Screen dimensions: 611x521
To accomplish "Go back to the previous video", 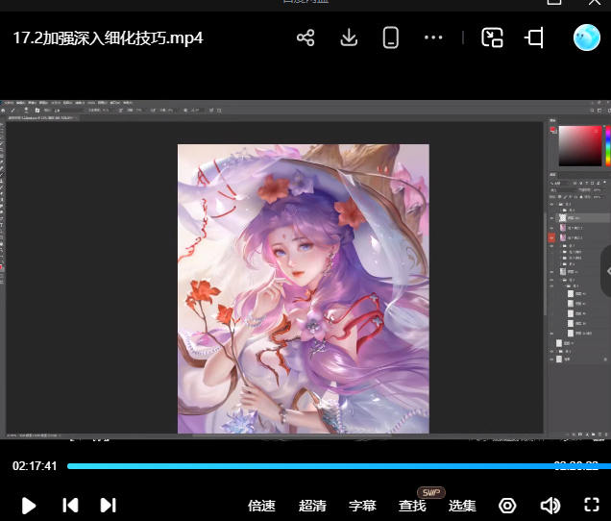I will coord(70,506).
